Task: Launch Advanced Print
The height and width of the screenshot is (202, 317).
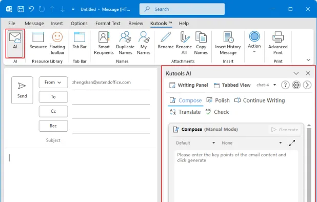Action: click(278, 43)
